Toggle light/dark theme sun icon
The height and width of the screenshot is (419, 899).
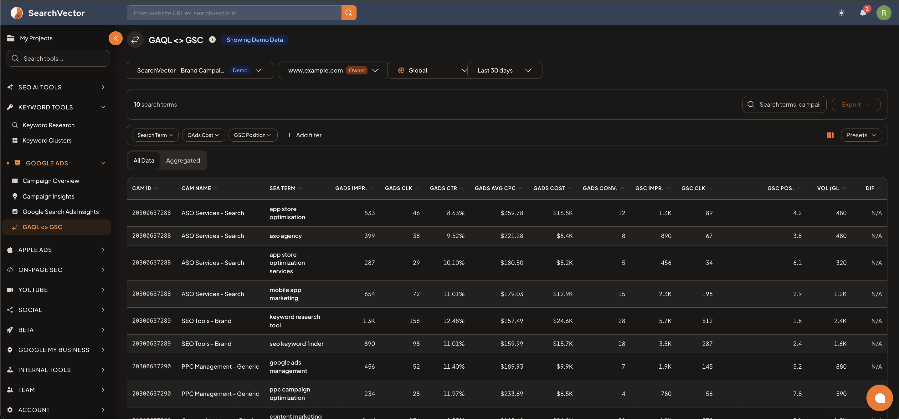(841, 13)
